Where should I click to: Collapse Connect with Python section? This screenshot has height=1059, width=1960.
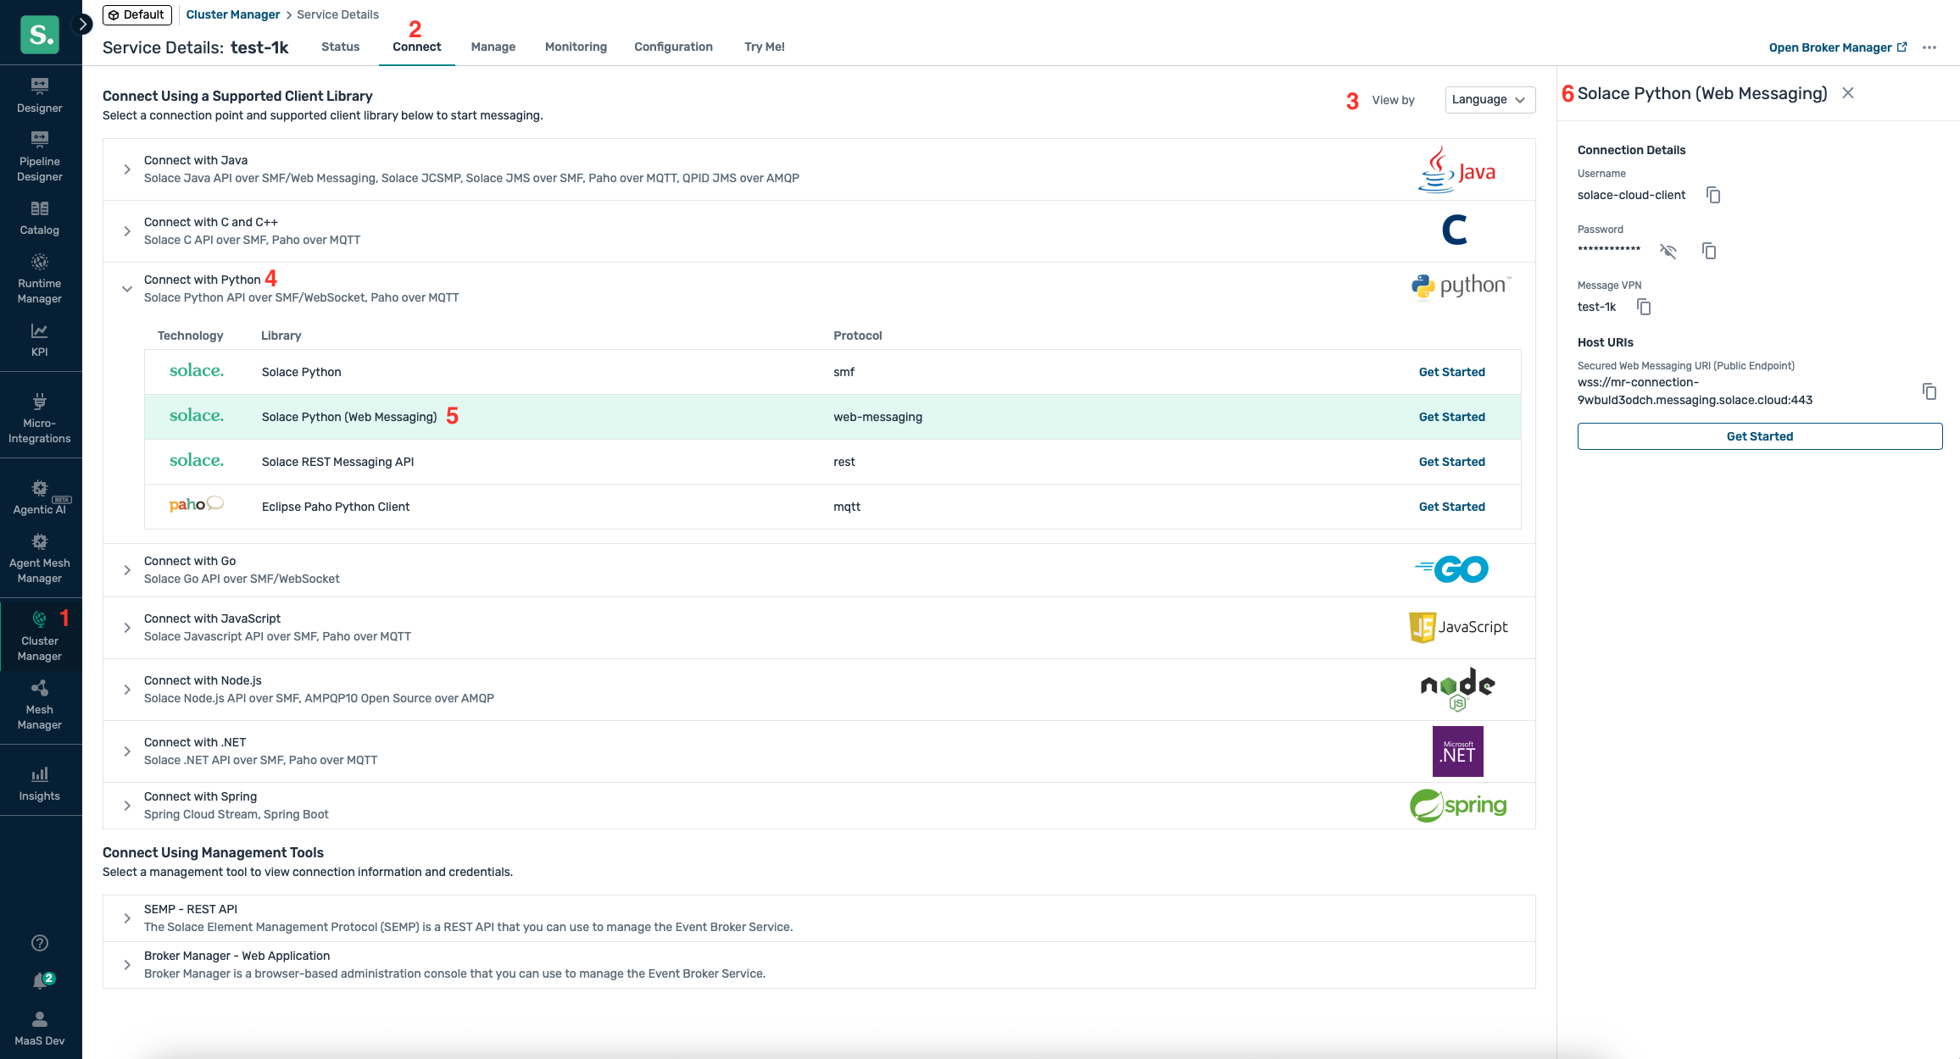pos(127,289)
